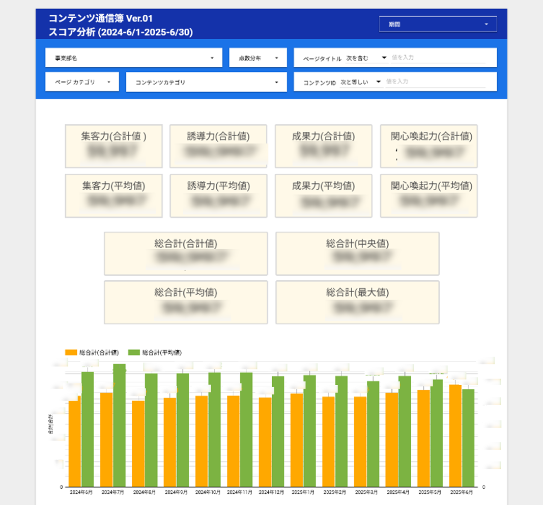Select the 関心喚起力(合計値) scorecard
Screen dimensions: 543x505
tap(428, 146)
